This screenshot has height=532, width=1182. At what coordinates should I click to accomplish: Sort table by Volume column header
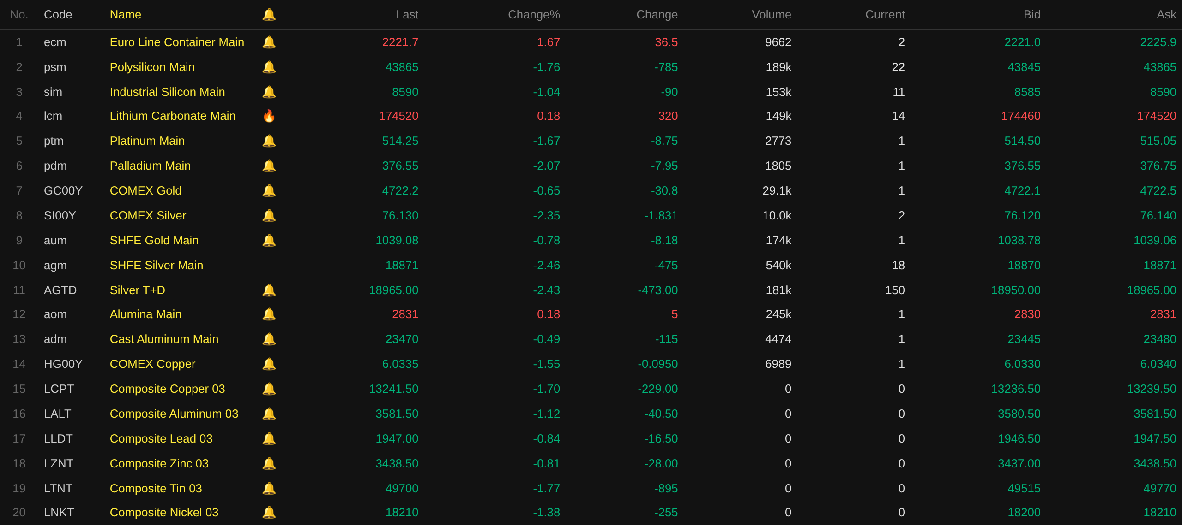(x=771, y=15)
